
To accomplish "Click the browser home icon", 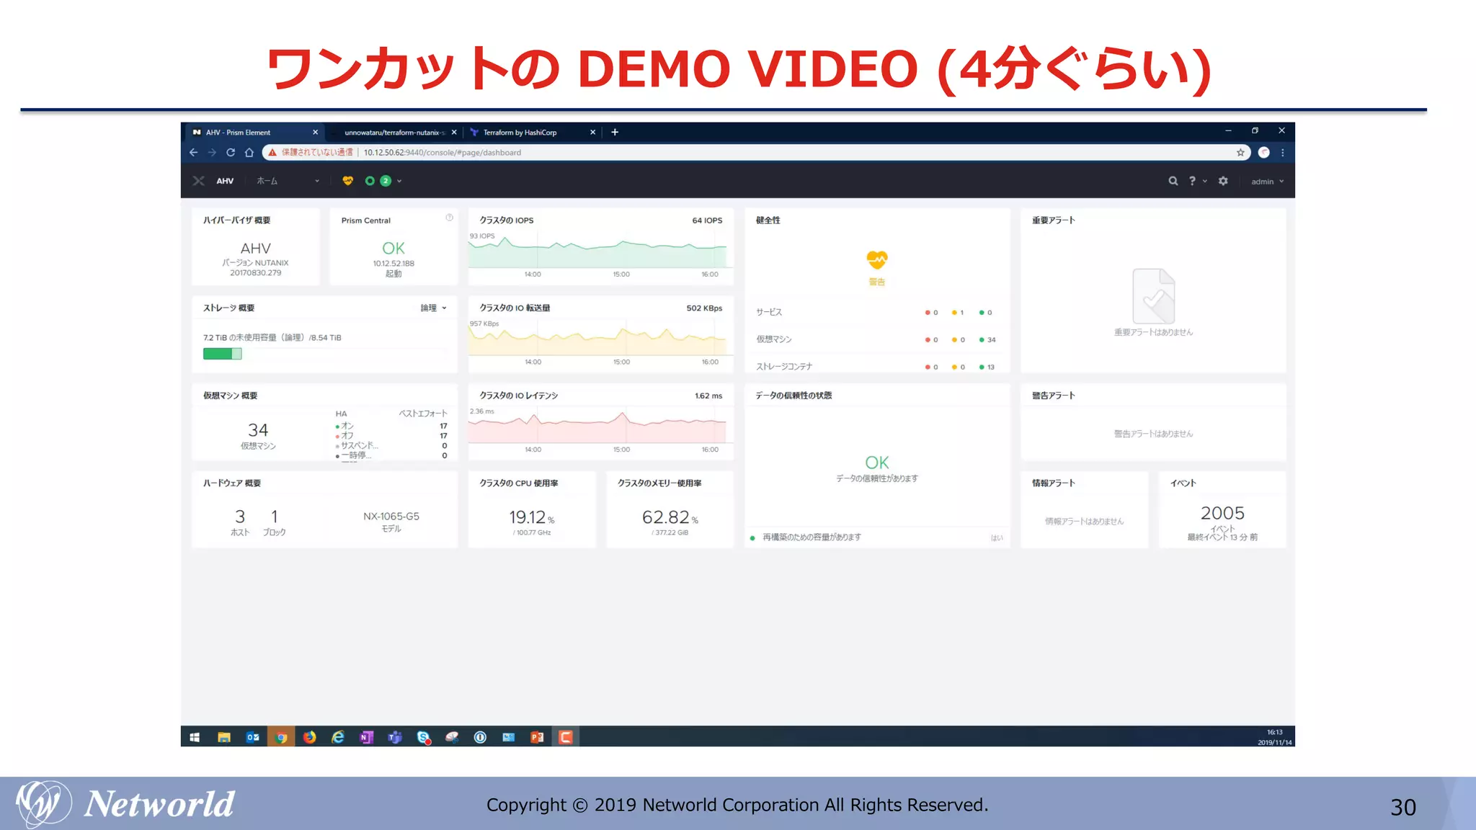I will [249, 152].
